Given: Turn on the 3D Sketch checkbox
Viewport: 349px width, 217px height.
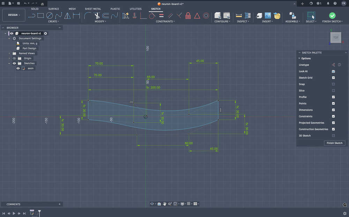Looking at the screenshot, I should pos(333,136).
